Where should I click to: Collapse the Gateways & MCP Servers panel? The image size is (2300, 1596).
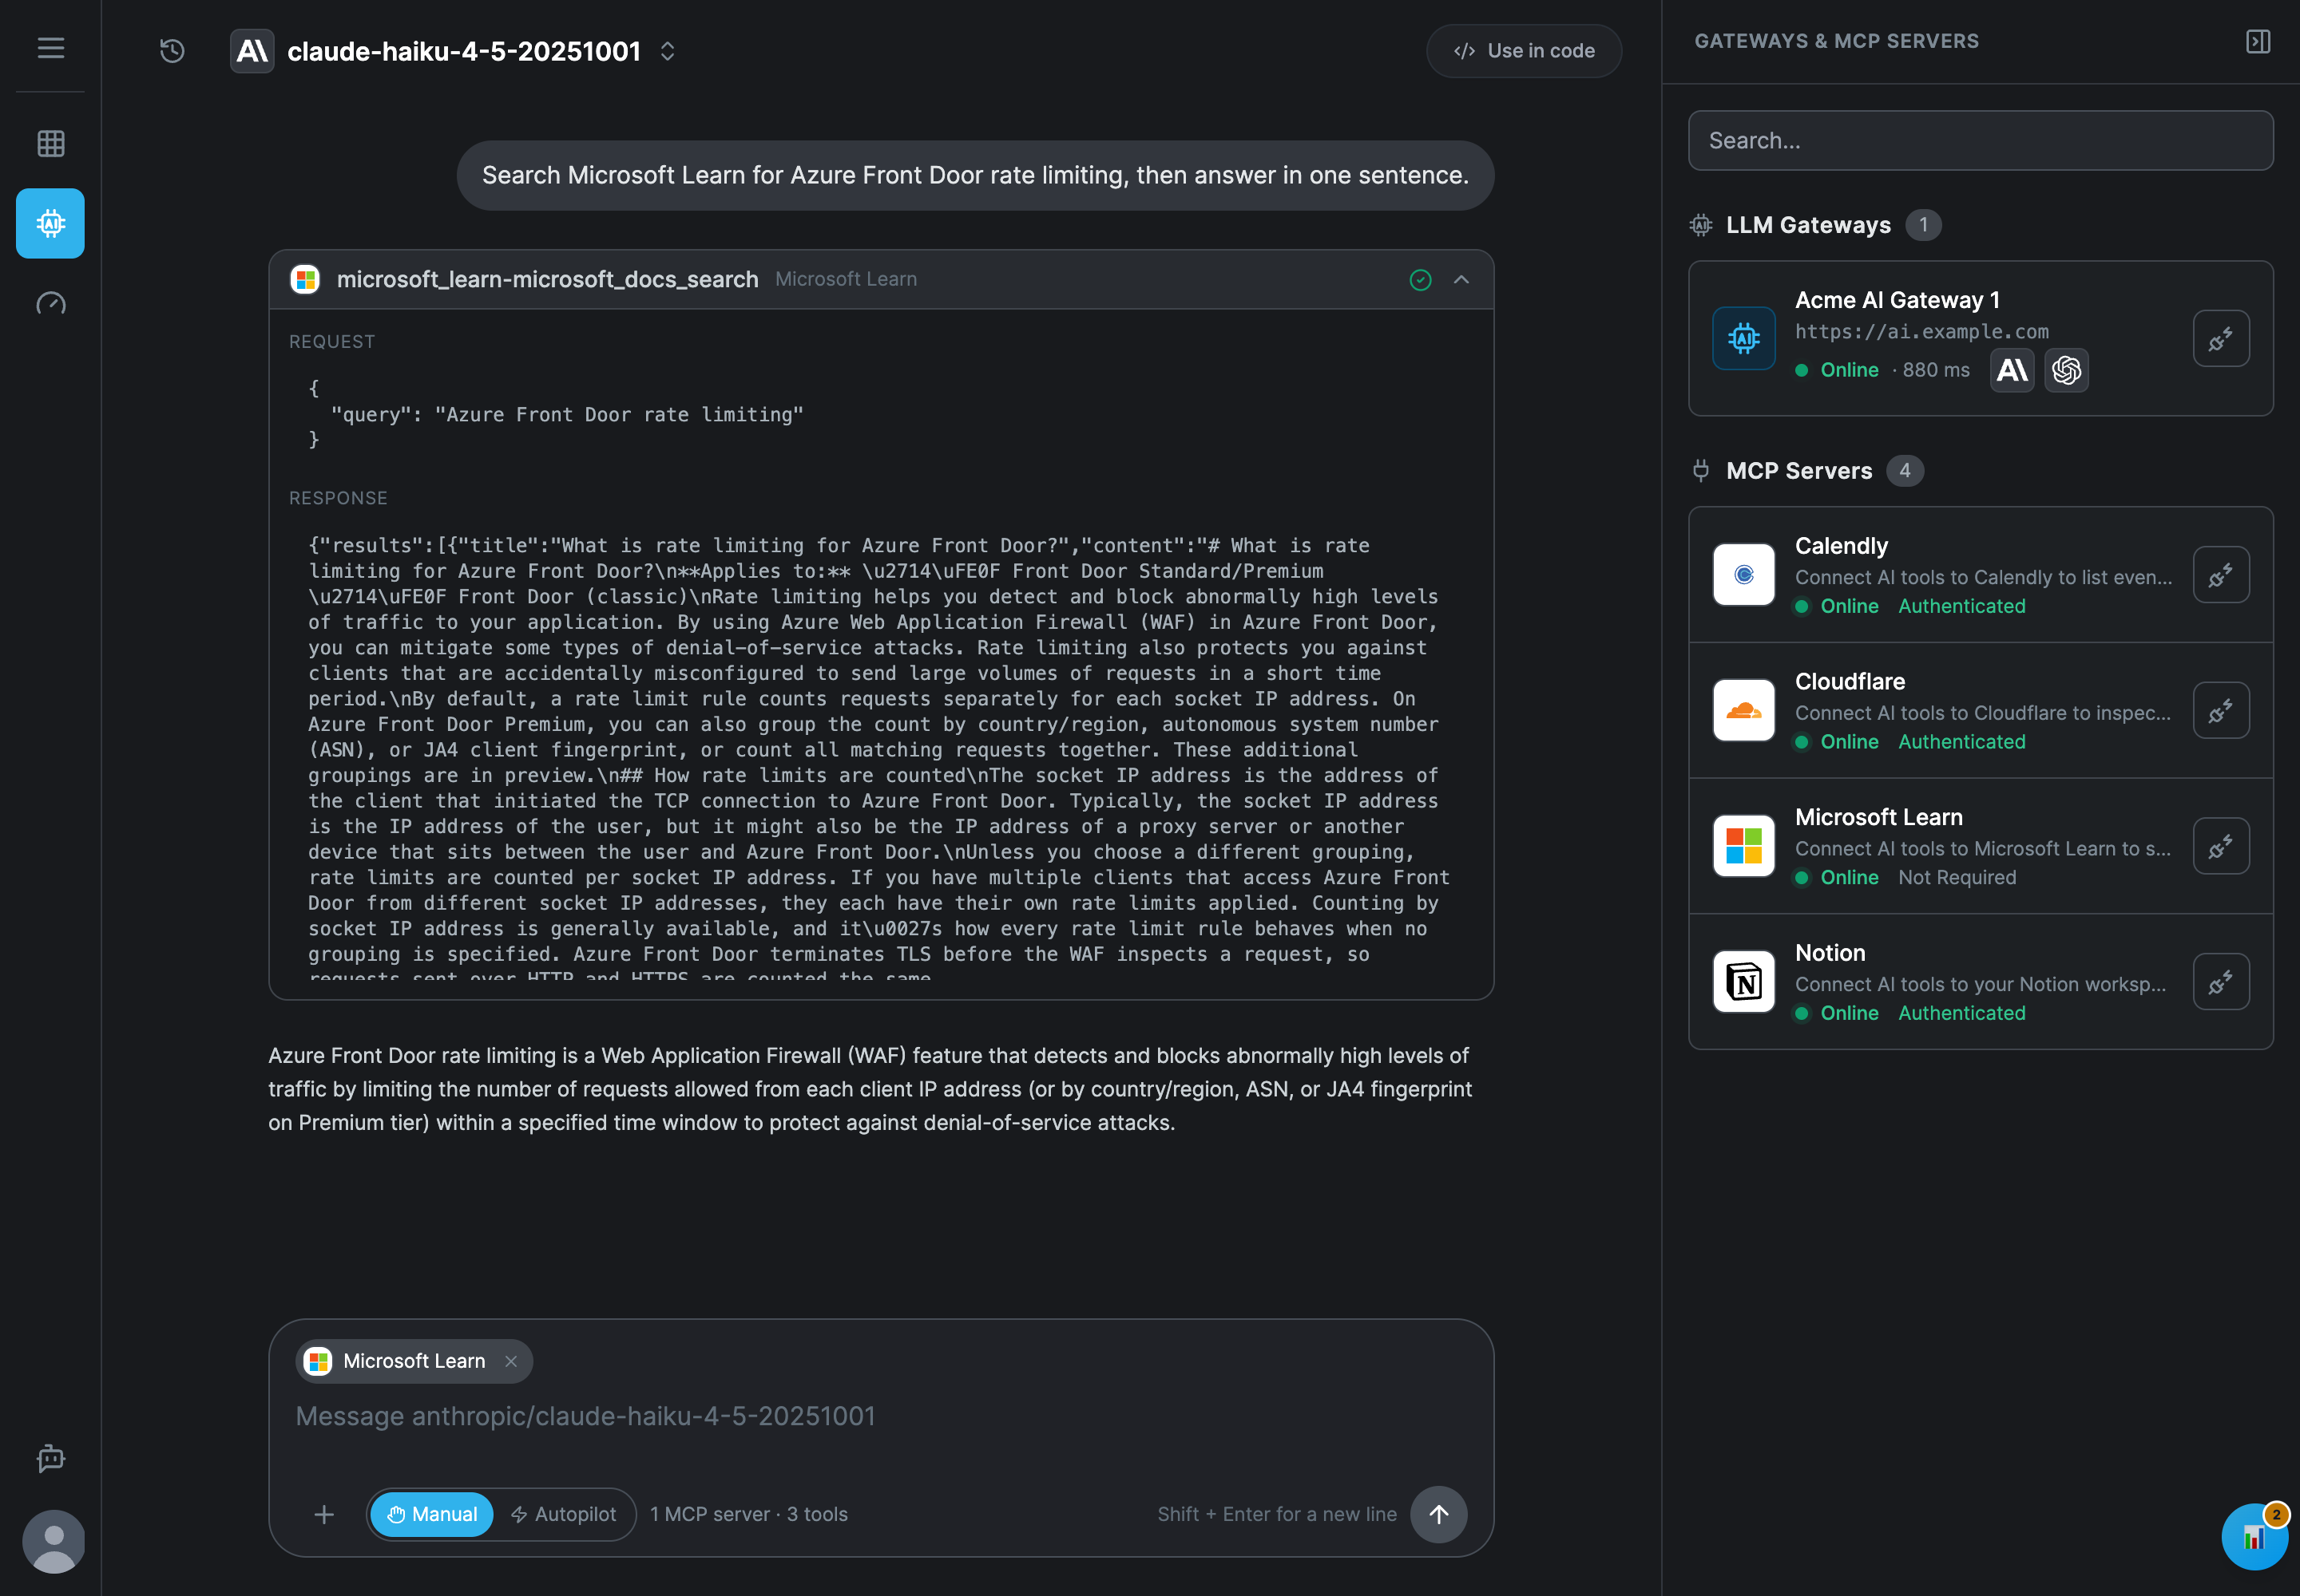pos(2258,41)
